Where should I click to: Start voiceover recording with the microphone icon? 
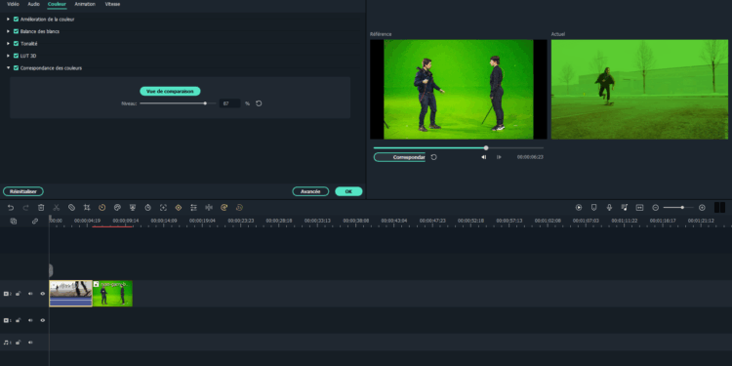609,207
